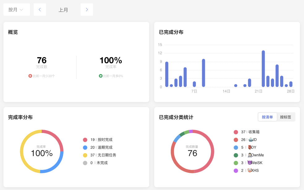Go to previous month with left arrow
This screenshot has width=304, height=190.
(40, 10)
